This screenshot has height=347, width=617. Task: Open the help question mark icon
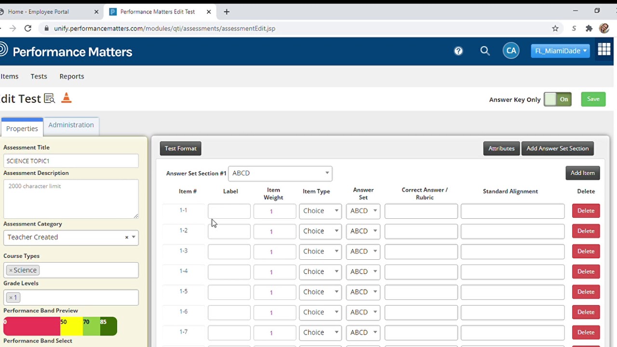click(x=458, y=51)
